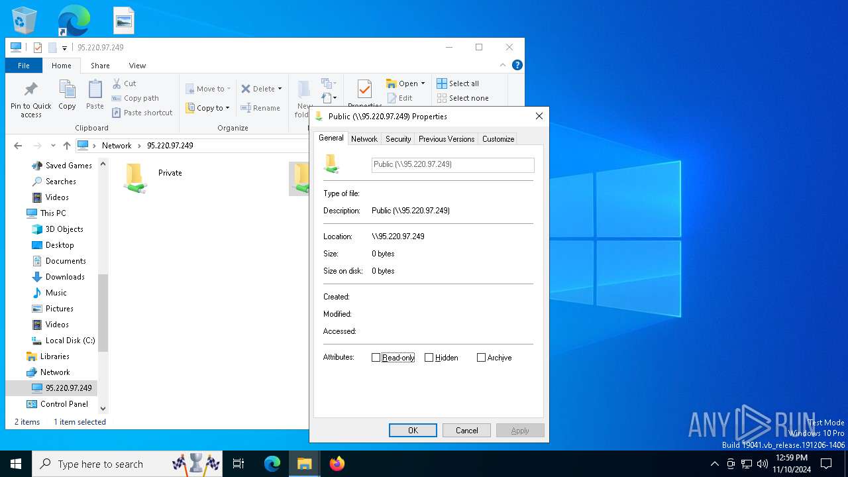Check the Archive attribute
The image size is (848, 477).
481,358
